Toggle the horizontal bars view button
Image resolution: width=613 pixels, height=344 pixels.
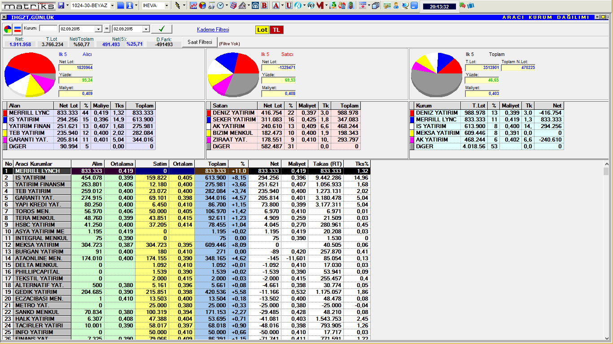tap(18, 30)
